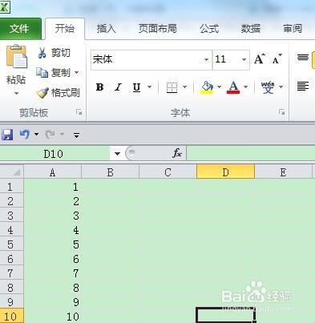Select row 10 header
The width and height of the screenshot is (315, 323).
tap(11, 317)
